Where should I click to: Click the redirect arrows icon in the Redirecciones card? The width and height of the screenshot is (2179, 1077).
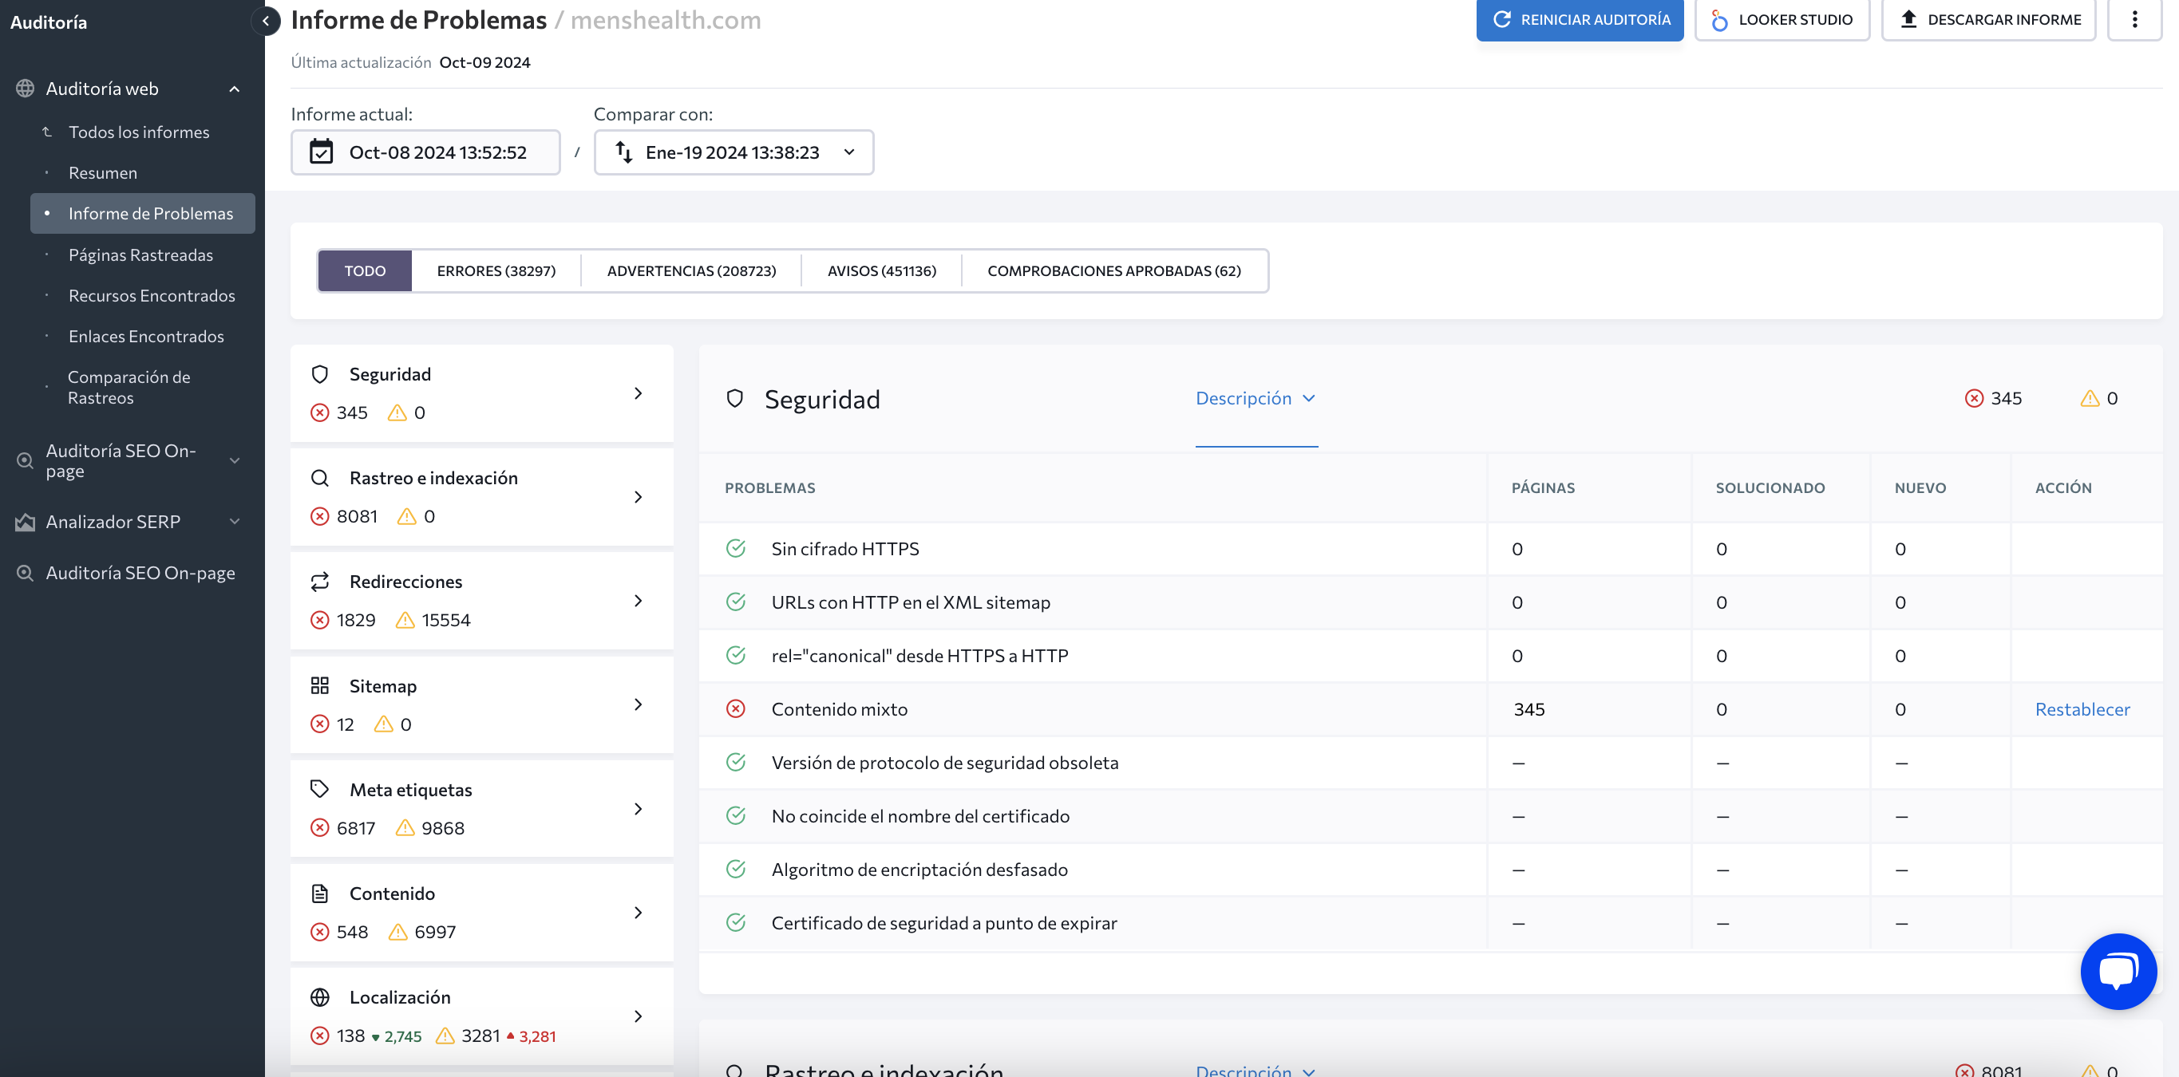coord(320,582)
